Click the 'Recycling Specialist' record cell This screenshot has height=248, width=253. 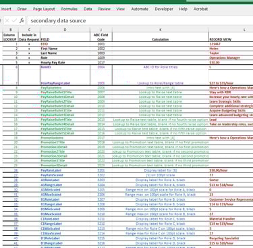231,239
